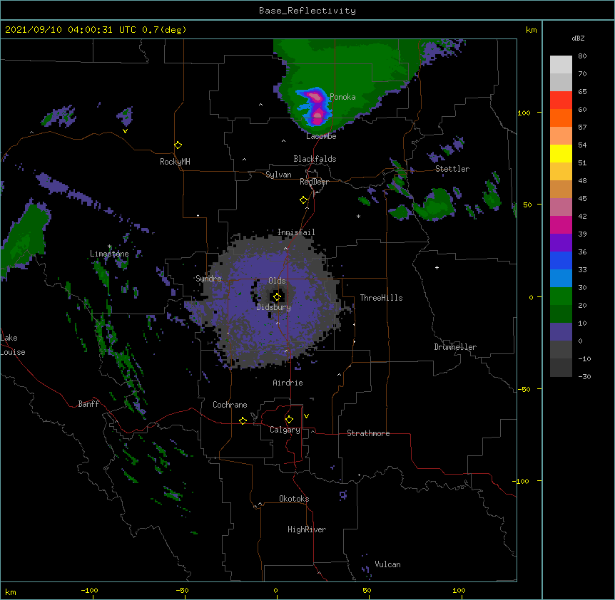
Task: Click the white 80 dBZ legend swatch
Action: (561, 65)
